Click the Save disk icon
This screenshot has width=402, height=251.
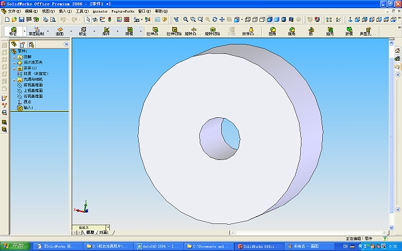(x=21, y=19)
